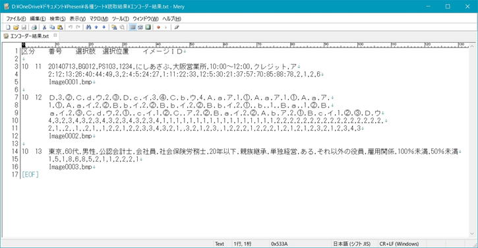Viewport: 478px width, 248px height.
Task: Click the red Record macro icon
Action: [x=158, y=27]
